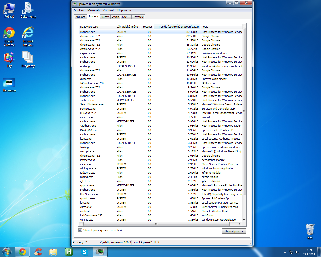Sort by the Procesor column header
The width and height of the screenshot is (321, 257).
coord(147,27)
